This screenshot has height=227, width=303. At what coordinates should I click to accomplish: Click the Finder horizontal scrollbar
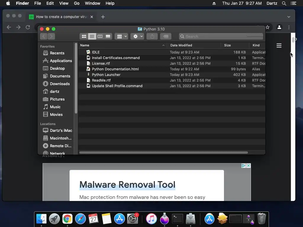coord(163,153)
